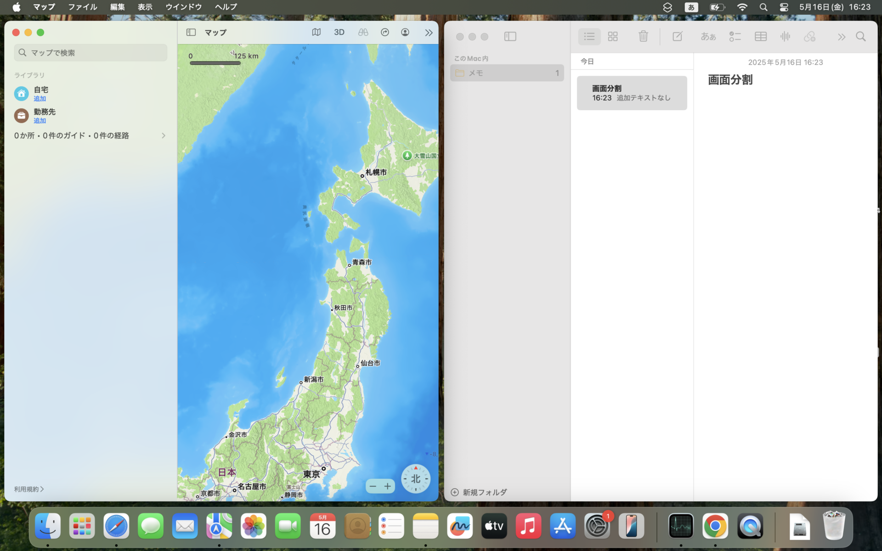Open the ヘルプ menu
This screenshot has height=551, width=882.
point(226,7)
